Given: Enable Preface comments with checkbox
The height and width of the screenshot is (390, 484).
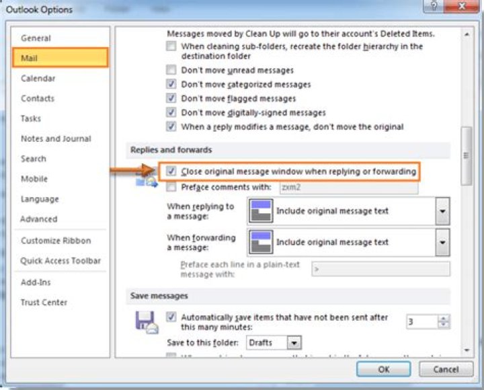Looking at the screenshot, I should [x=171, y=187].
